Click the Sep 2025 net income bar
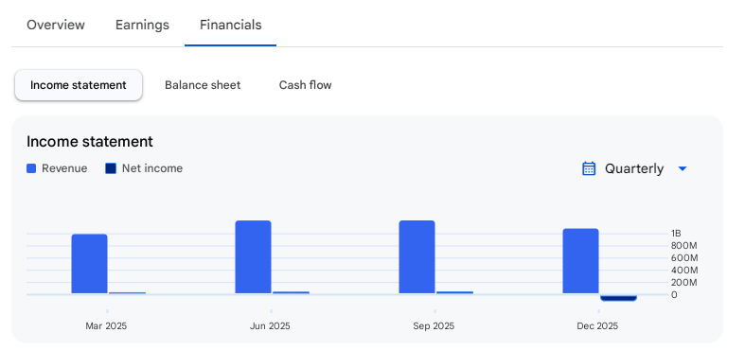 (454, 292)
